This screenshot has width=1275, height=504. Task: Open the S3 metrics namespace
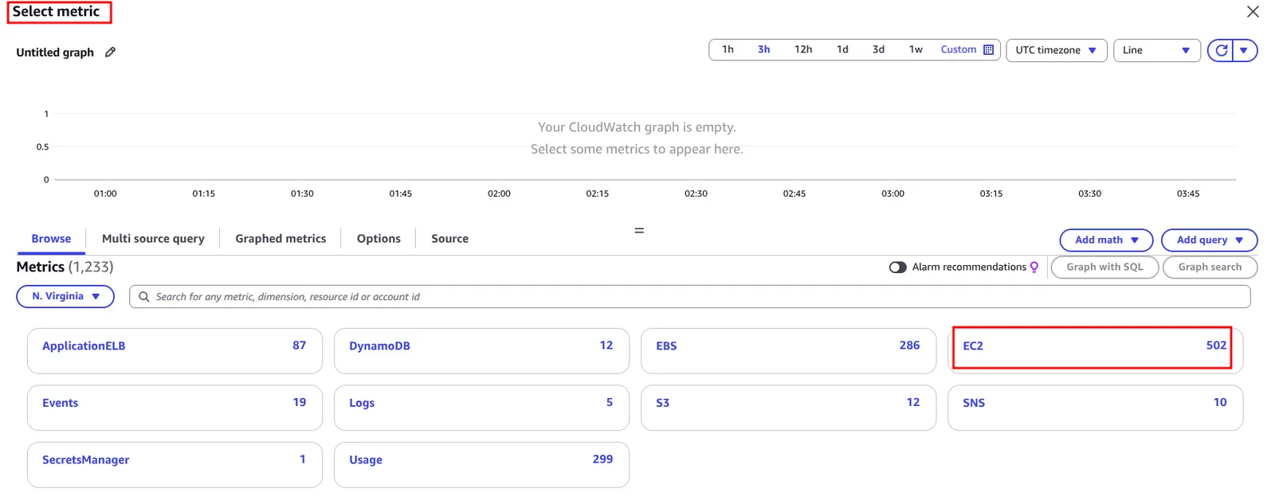788,408
